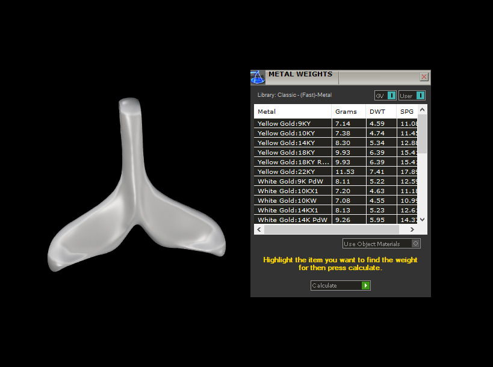Select the Yellow Gold:9KY row
The height and width of the screenshot is (367, 493).
(x=336, y=123)
